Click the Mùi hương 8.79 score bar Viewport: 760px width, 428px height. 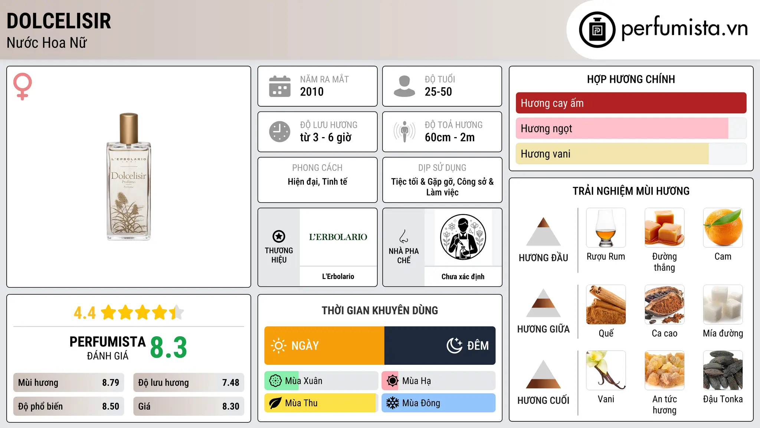[x=69, y=383]
